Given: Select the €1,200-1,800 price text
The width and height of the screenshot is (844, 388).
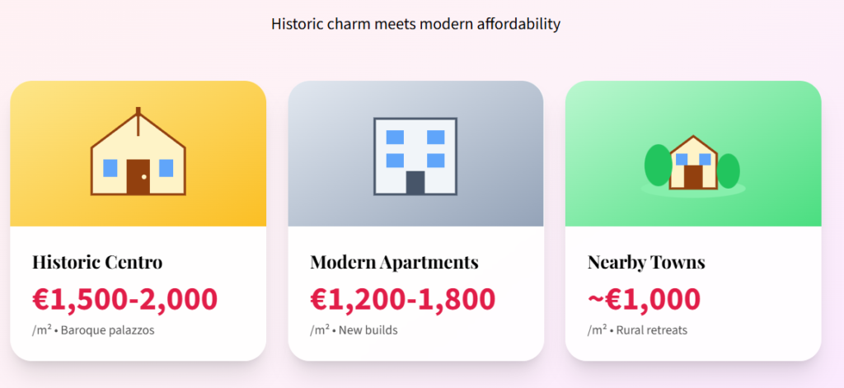Looking at the screenshot, I should (x=402, y=298).
